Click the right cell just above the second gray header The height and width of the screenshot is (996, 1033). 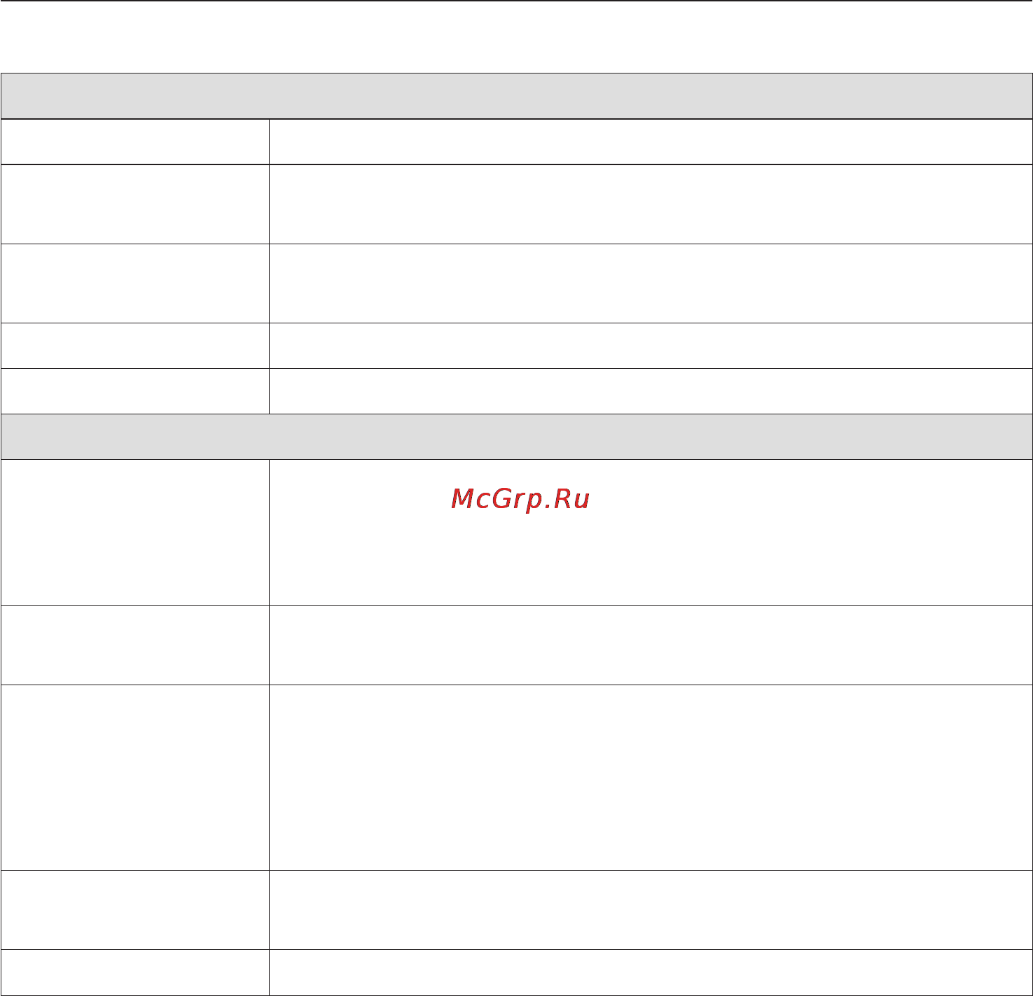coord(651,391)
